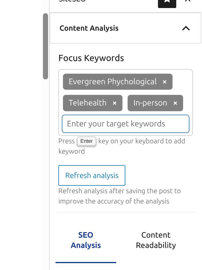Switch to the SEO Analysis tab
202x270 pixels.
click(86, 240)
